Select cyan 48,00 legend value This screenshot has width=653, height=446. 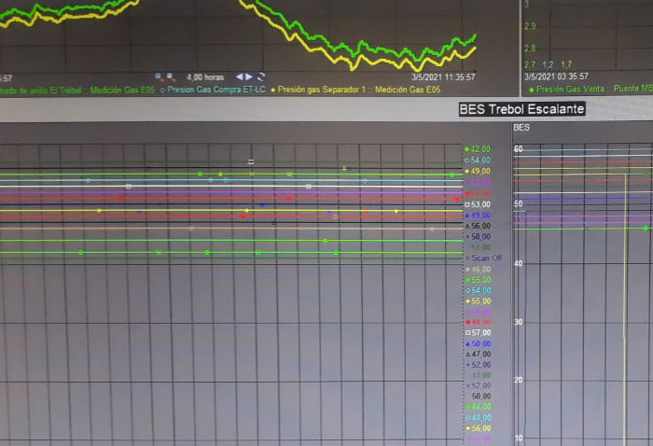tap(478, 418)
